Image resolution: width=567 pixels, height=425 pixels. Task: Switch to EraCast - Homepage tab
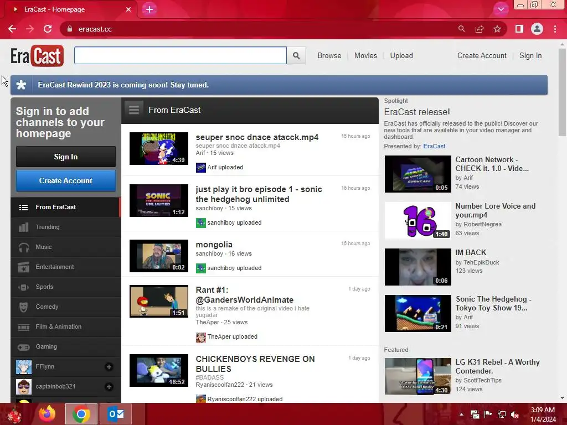(x=70, y=9)
